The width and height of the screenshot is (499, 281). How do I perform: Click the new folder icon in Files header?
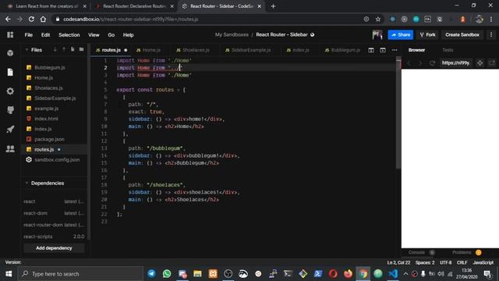pos(81,50)
